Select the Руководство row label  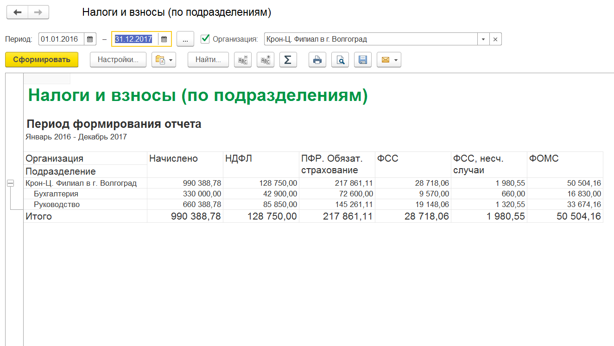[x=57, y=205]
